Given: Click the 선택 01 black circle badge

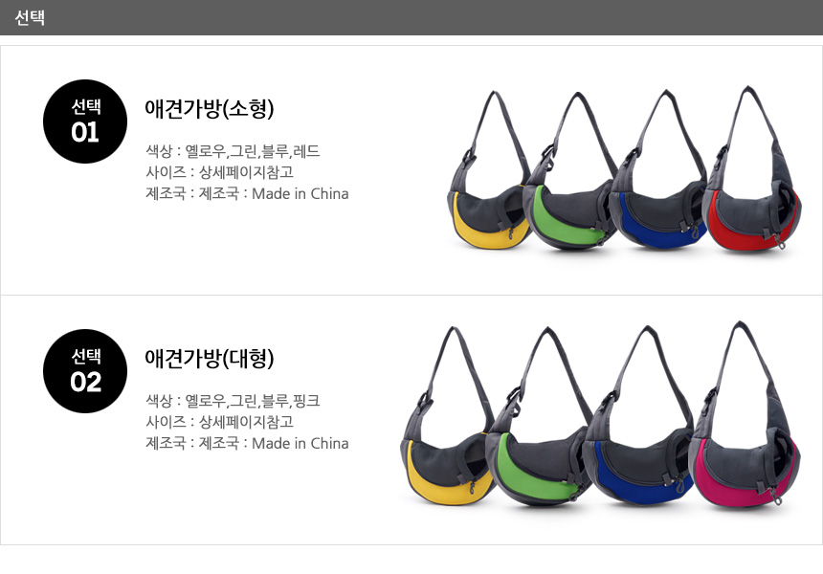Looking at the screenshot, I should click(x=85, y=121).
